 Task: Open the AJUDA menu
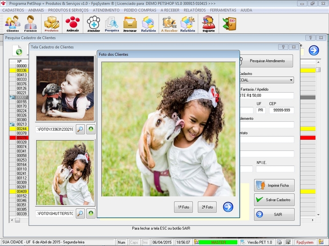click(x=246, y=10)
